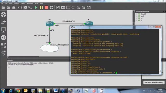Image resolution: width=166 pixels, height=93 pixels.
Task: Expand win7 in Topology Summary
Action: (x=137, y=16)
